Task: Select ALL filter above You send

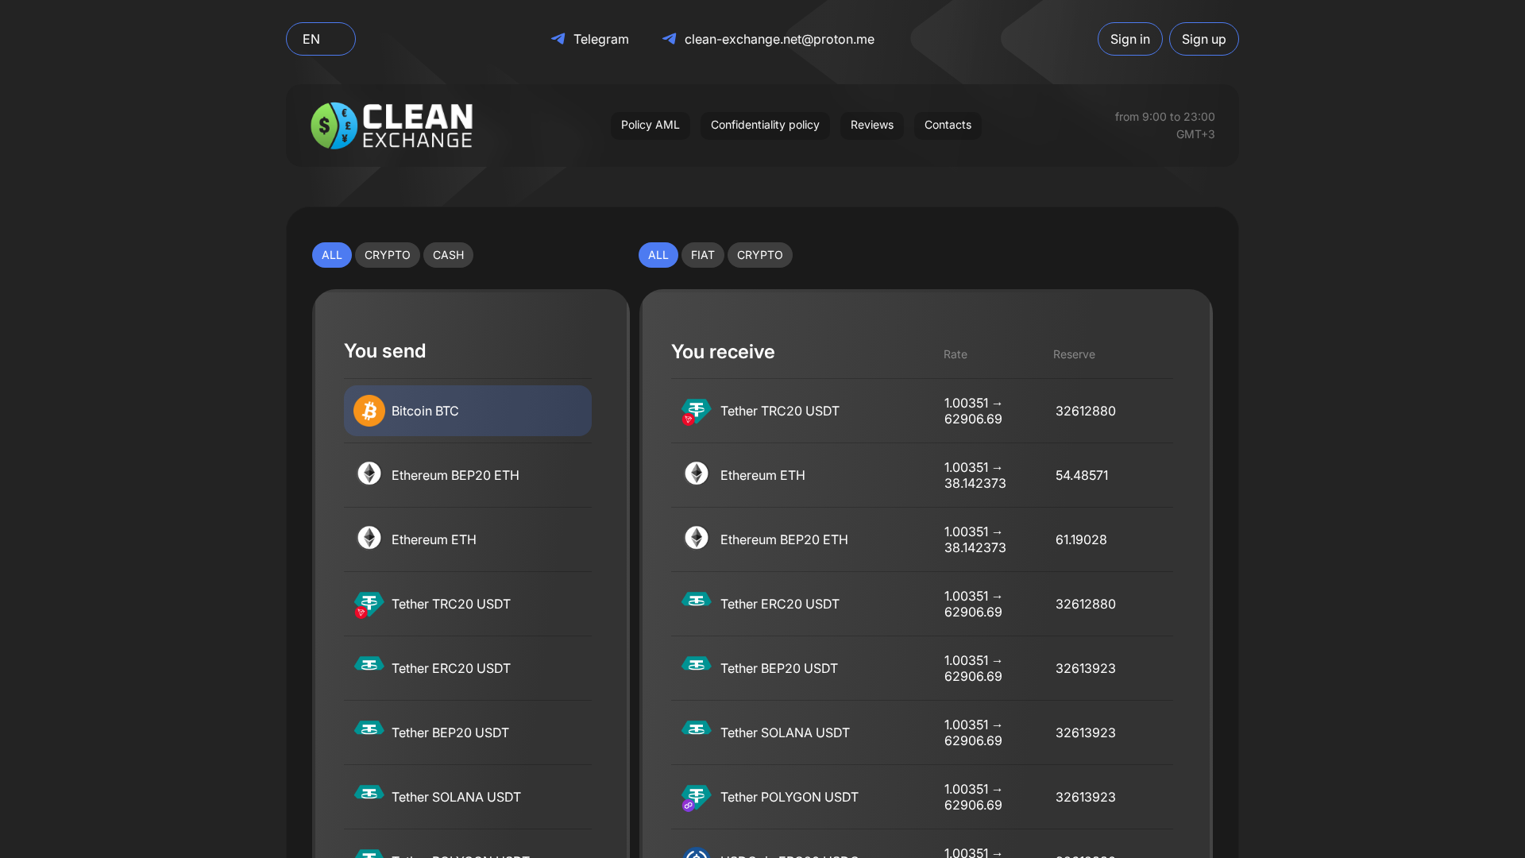Action: coord(331,255)
